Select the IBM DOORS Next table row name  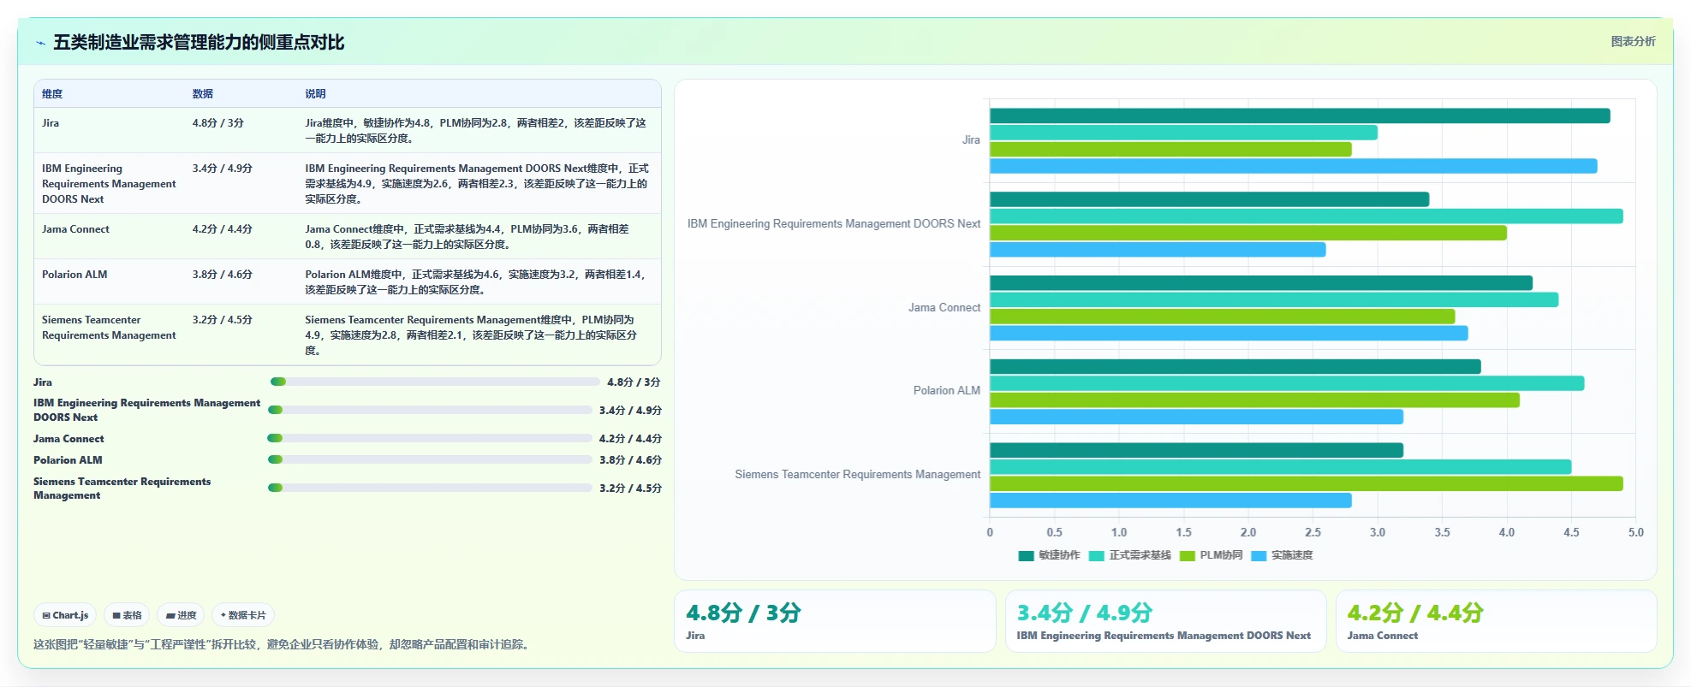click(109, 184)
